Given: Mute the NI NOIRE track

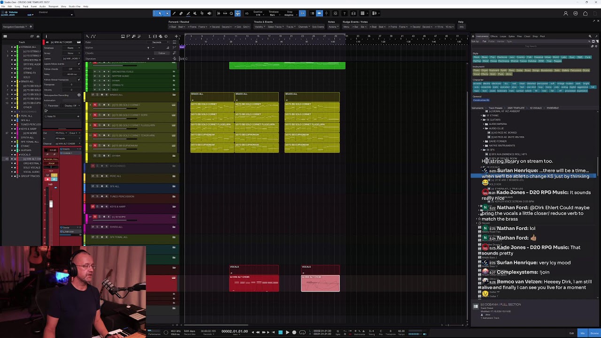Looking at the screenshot, I should click(x=95, y=217).
